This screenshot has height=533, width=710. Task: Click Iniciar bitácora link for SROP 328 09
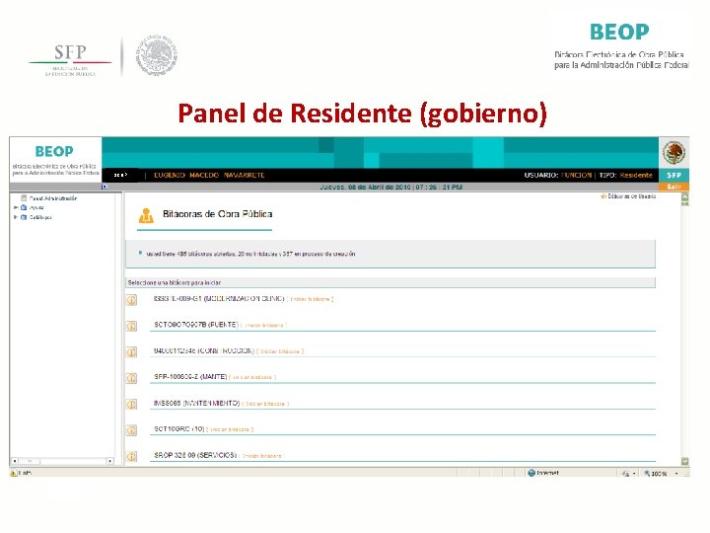click(261, 455)
